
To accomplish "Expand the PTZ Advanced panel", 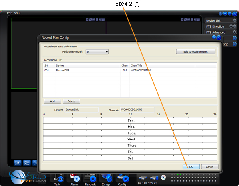I will coord(235,32).
